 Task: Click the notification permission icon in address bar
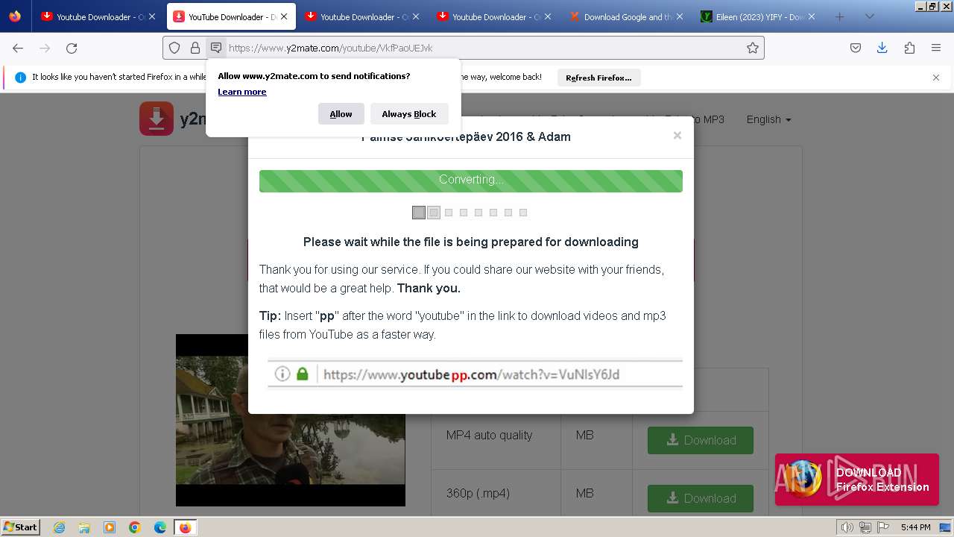(x=216, y=48)
